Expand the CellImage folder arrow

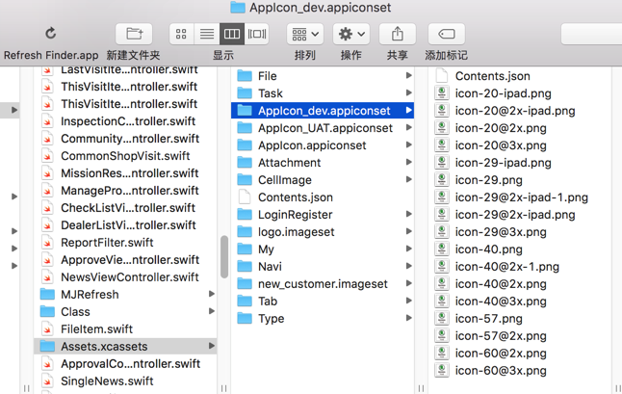(408, 180)
